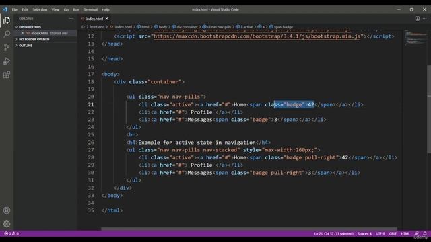Click the Profile link text on line 22
431x242 pixels.
[201, 112]
